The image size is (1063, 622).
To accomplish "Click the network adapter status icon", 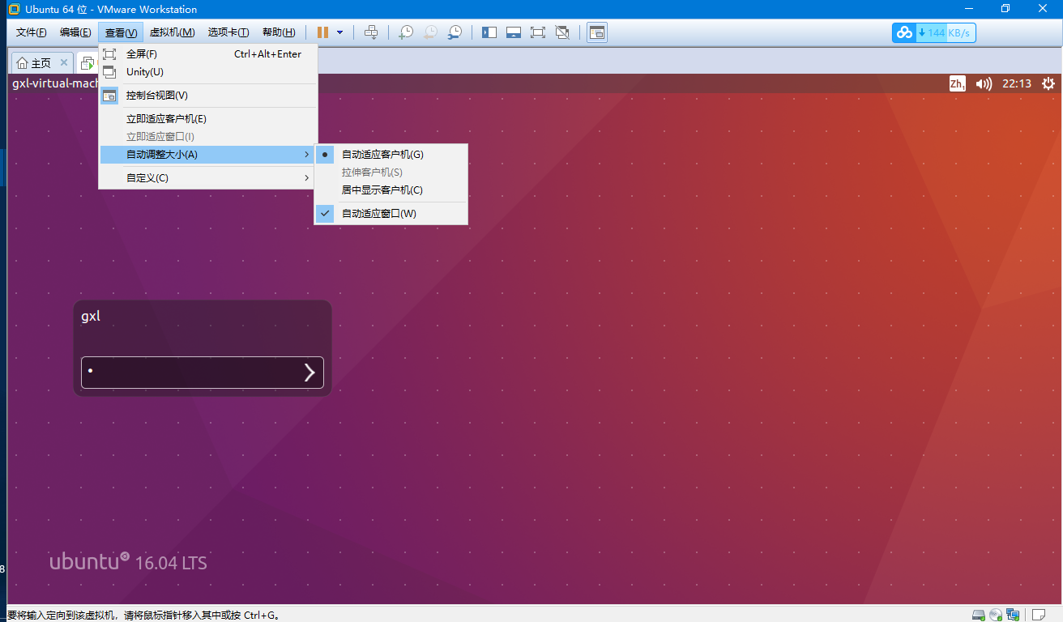I will pos(1014,615).
